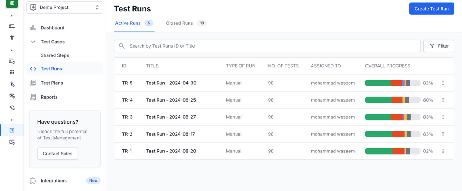Click the code automation icon in left rail
462x191 pixels.
click(12, 107)
